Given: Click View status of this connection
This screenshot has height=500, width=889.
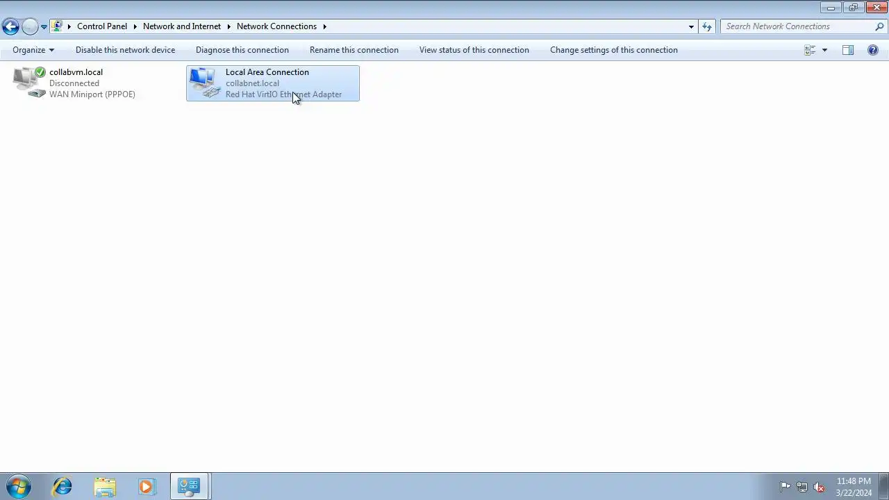Looking at the screenshot, I should click(474, 50).
